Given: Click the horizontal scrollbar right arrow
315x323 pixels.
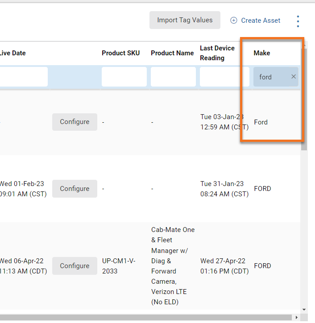Looking at the screenshot, I should click(x=296, y=317).
